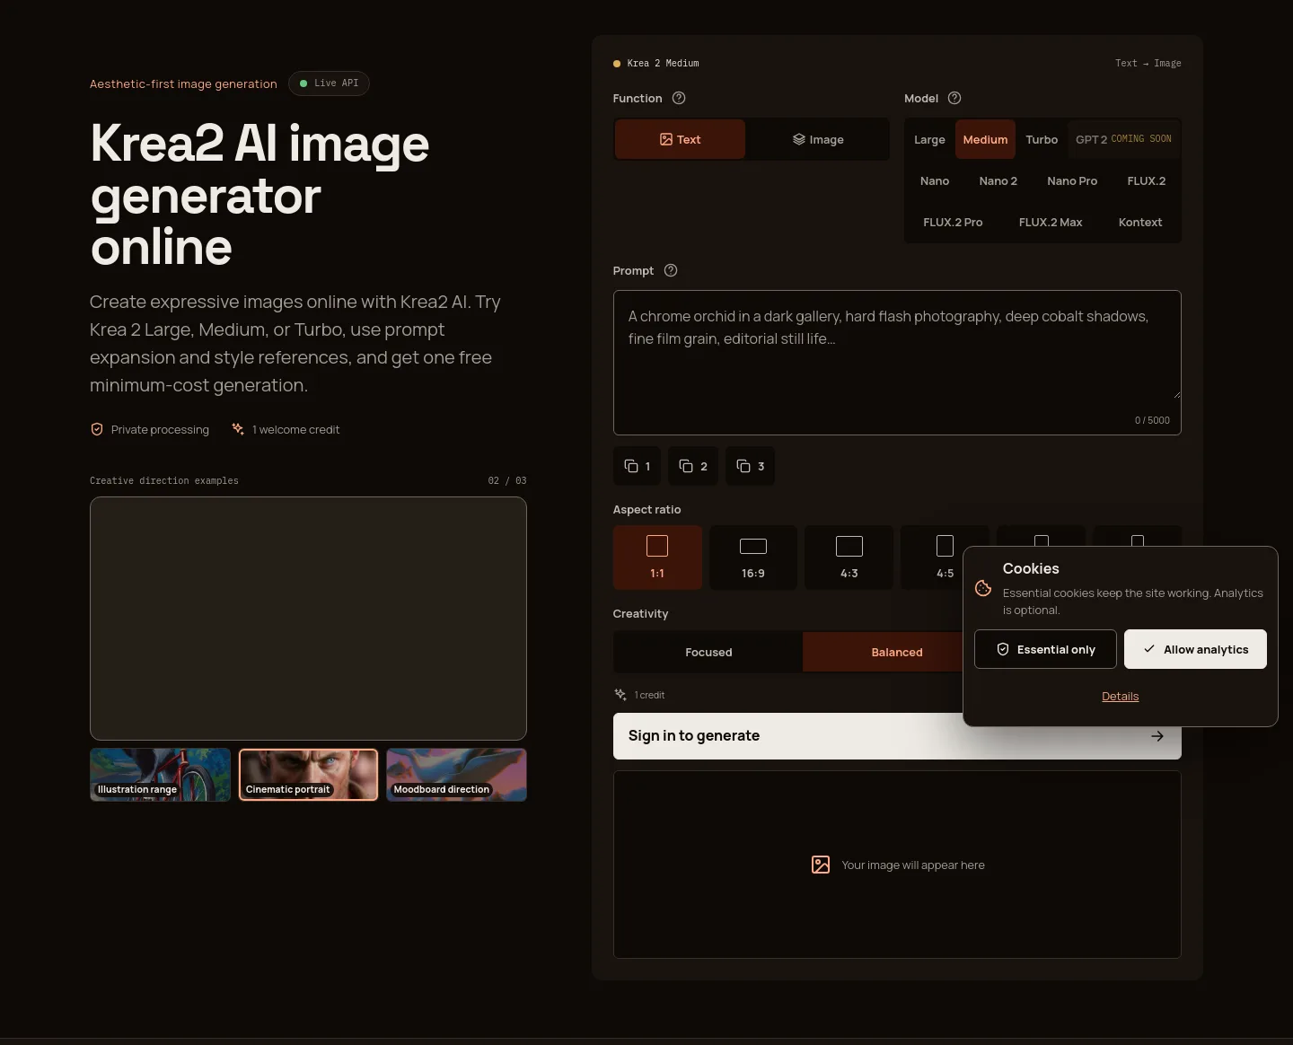
Task: Click Essential only cookies button
Action: [x=1045, y=649]
